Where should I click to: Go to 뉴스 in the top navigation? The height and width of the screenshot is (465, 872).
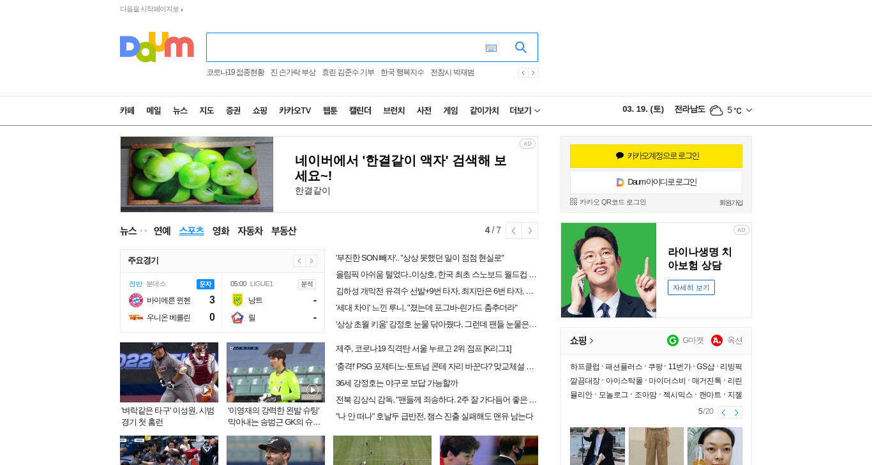pyautogui.click(x=180, y=111)
